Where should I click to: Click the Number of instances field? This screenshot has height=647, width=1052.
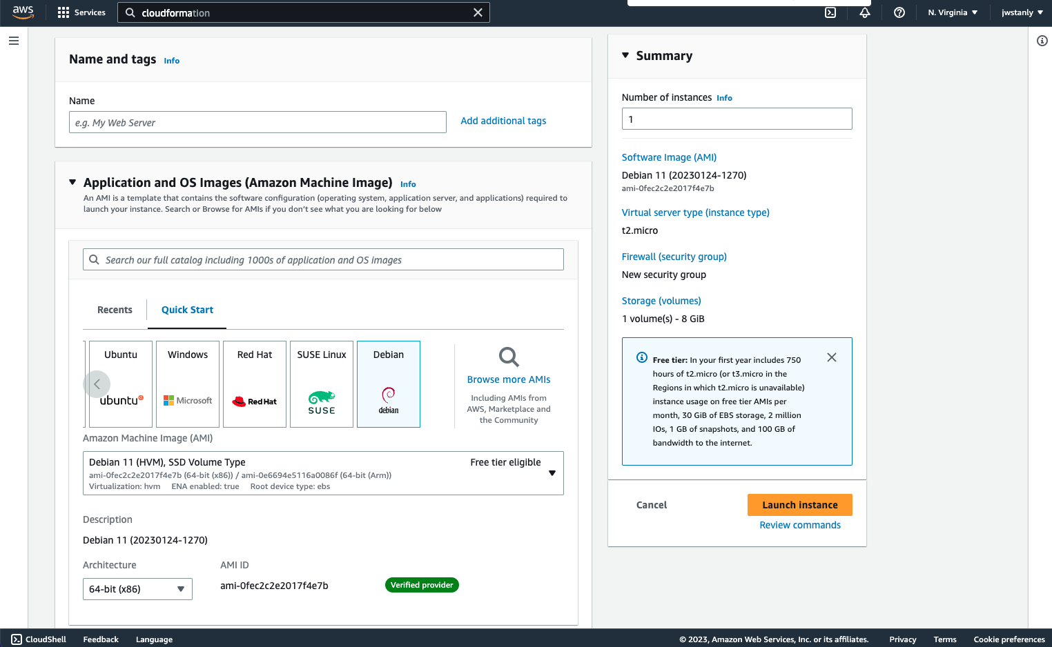tap(737, 119)
